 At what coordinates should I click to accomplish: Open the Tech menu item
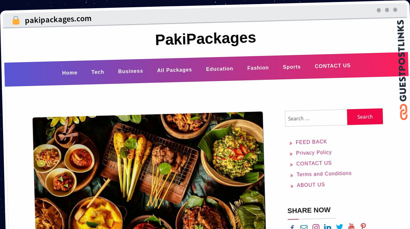click(x=97, y=72)
